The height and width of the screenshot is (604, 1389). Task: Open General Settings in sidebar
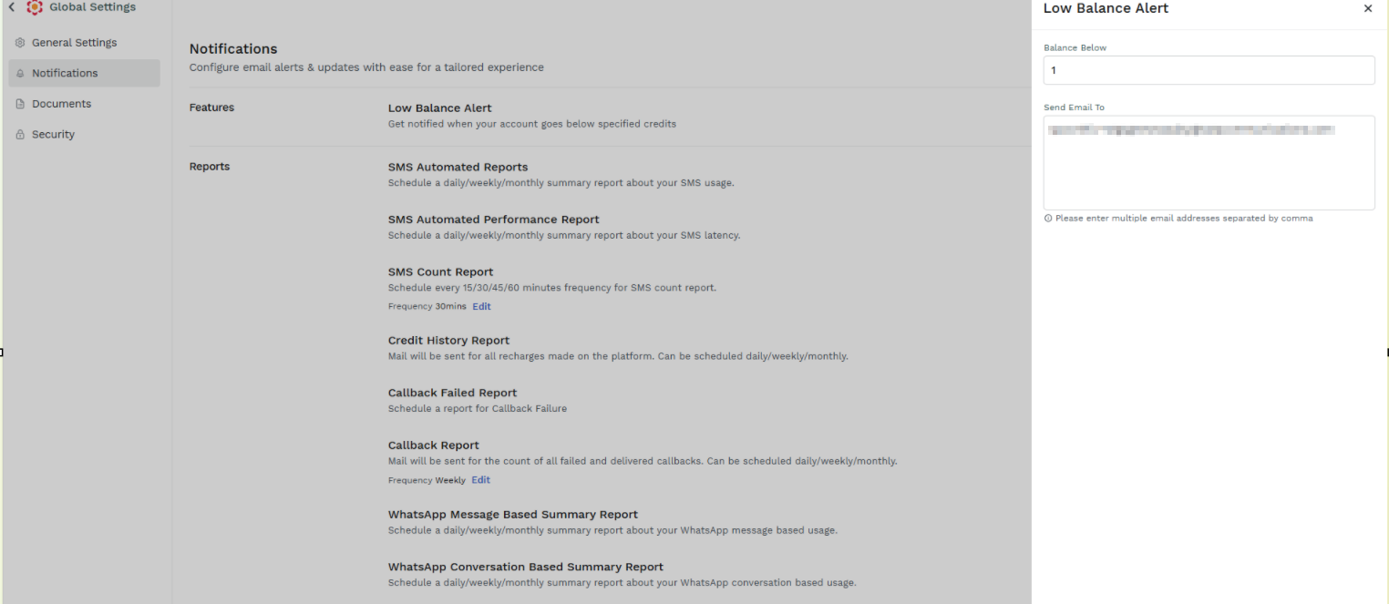84,43
